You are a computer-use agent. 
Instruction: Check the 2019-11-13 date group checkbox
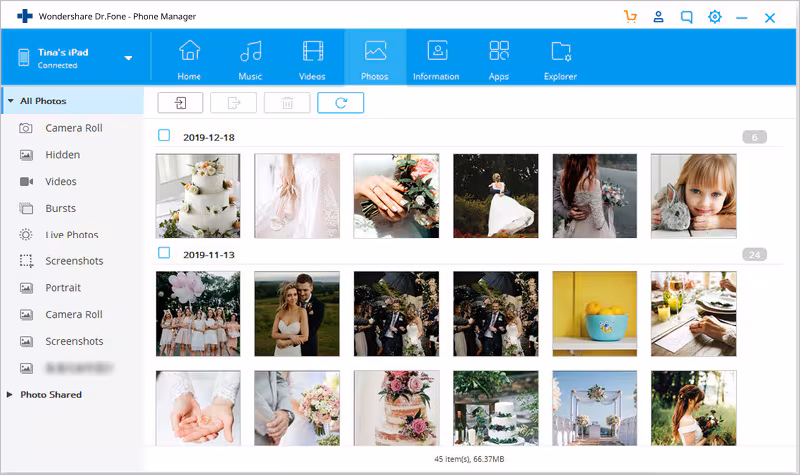click(x=164, y=253)
